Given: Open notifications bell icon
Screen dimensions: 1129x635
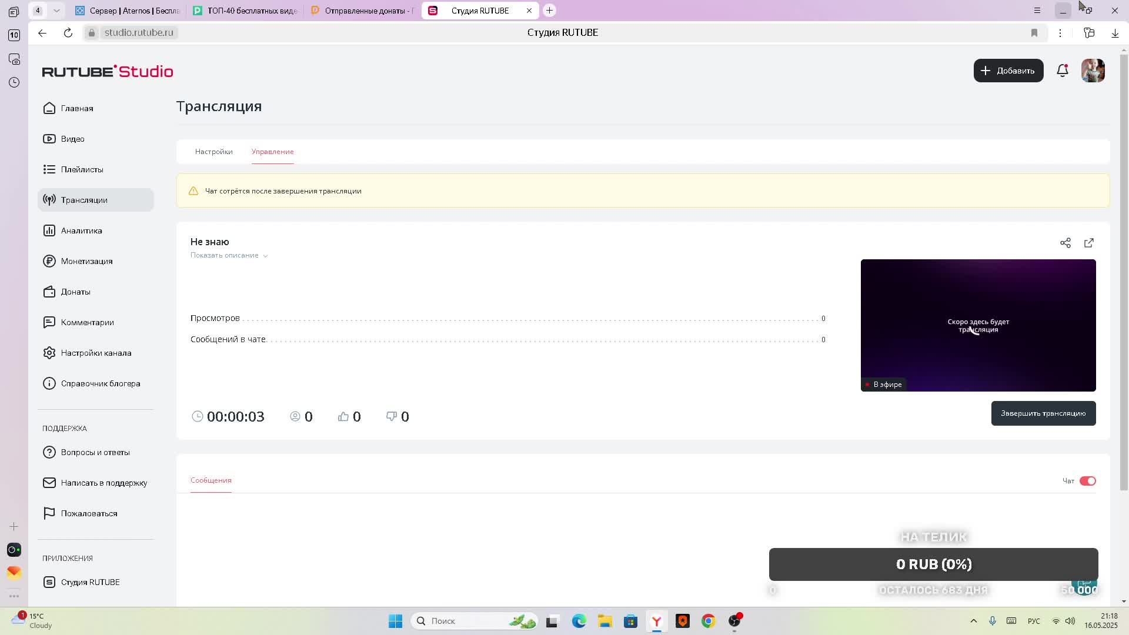Looking at the screenshot, I should click(x=1062, y=71).
